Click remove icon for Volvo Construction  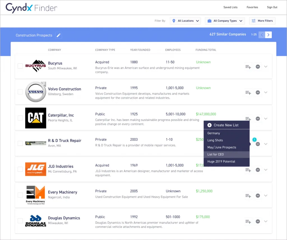coord(258,92)
